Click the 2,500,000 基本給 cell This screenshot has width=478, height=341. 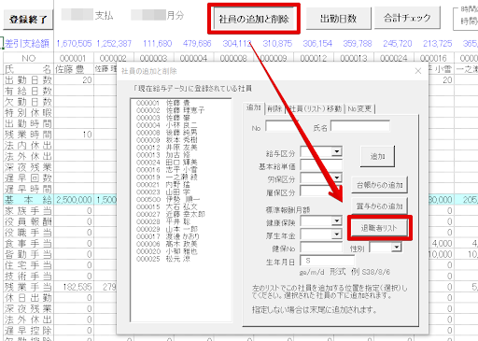[74, 200]
